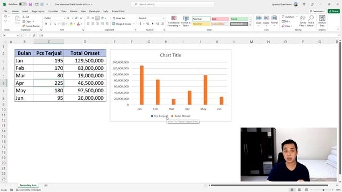The width and height of the screenshot is (342, 192).
Task: Apply the Good cell style swatch
Action: click(239, 19)
